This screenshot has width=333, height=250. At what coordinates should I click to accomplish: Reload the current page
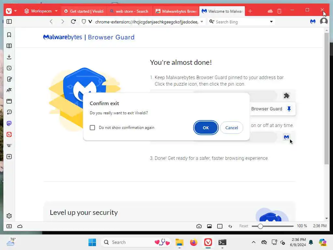click(x=73, y=21)
